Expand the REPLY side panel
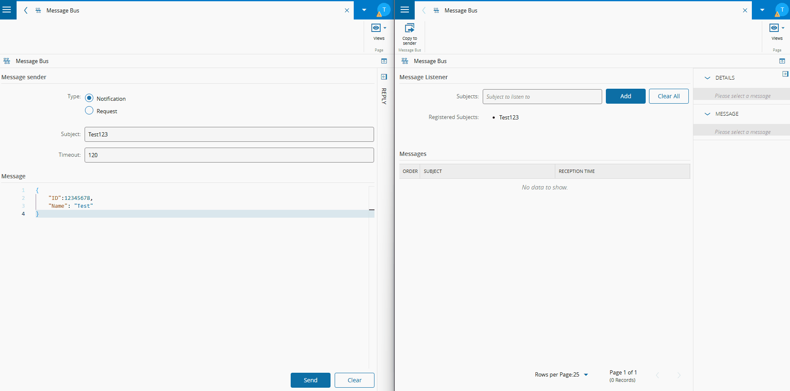790x391 pixels. point(384,77)
